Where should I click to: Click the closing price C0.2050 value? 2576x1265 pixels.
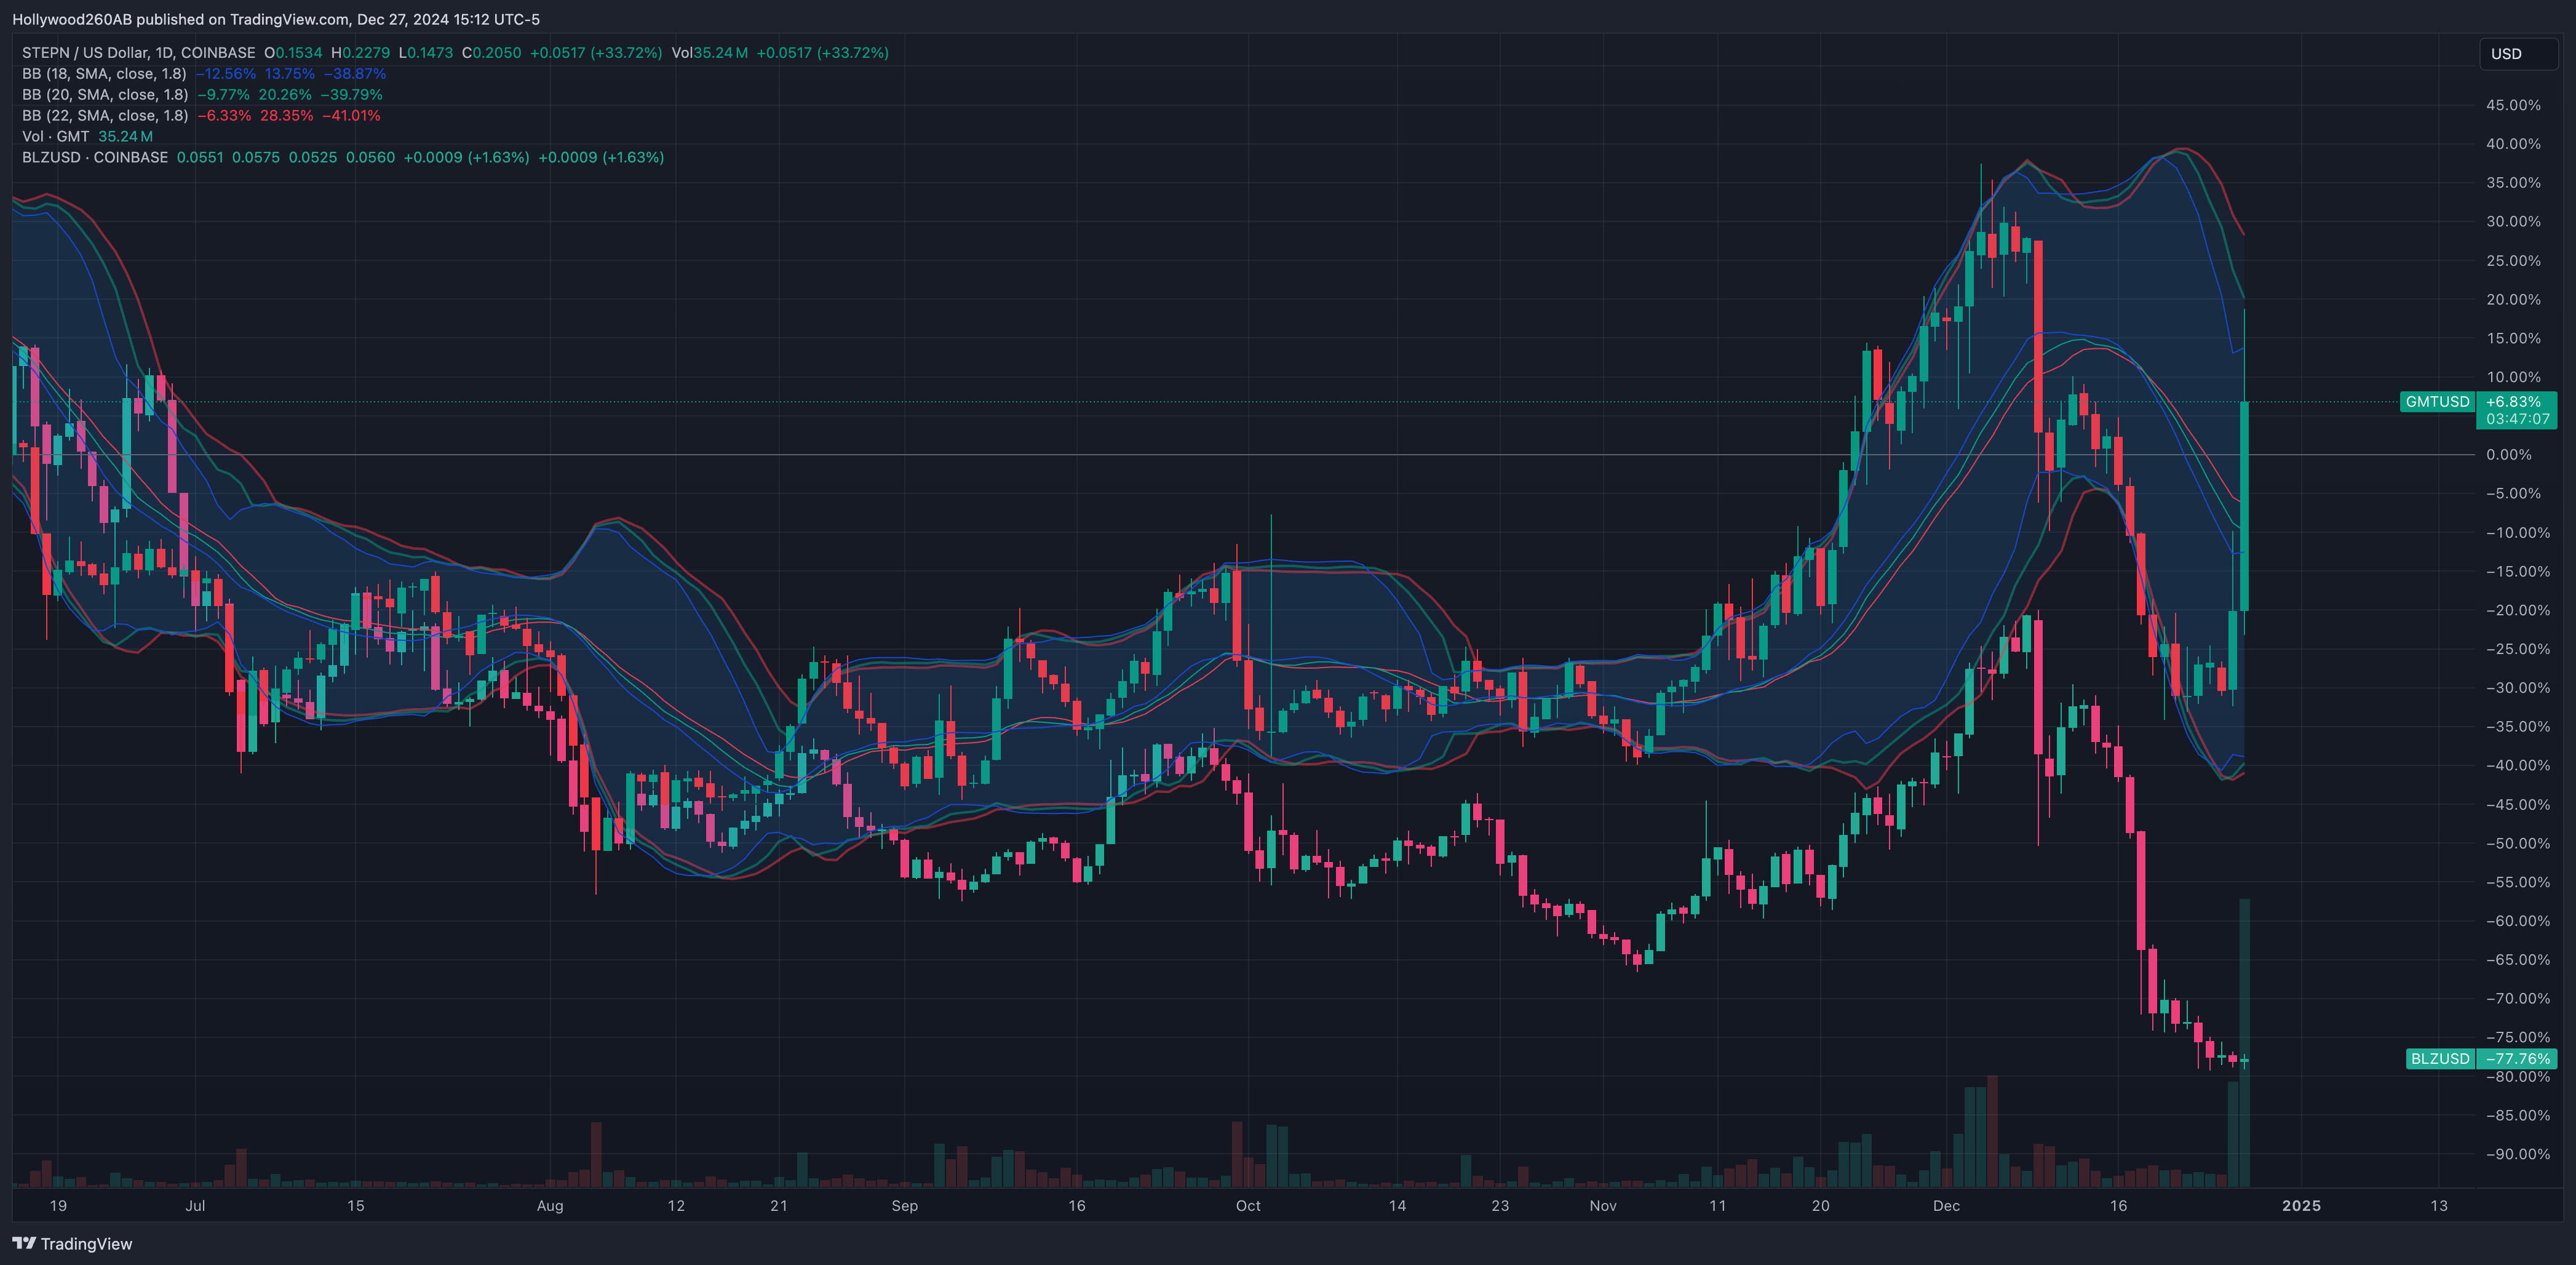[x=491, y=53]
